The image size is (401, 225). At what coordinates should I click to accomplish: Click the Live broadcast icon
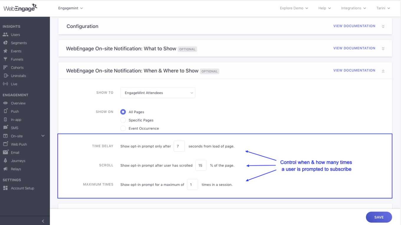(5, 84)
